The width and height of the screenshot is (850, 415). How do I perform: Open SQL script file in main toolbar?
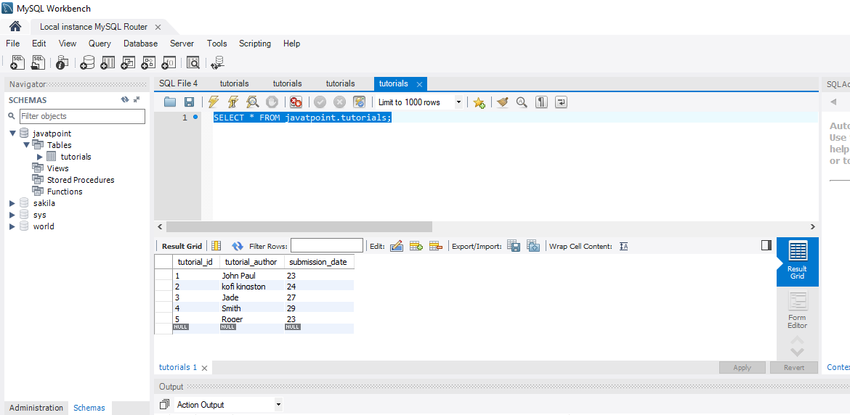click(x=38, y=63)
